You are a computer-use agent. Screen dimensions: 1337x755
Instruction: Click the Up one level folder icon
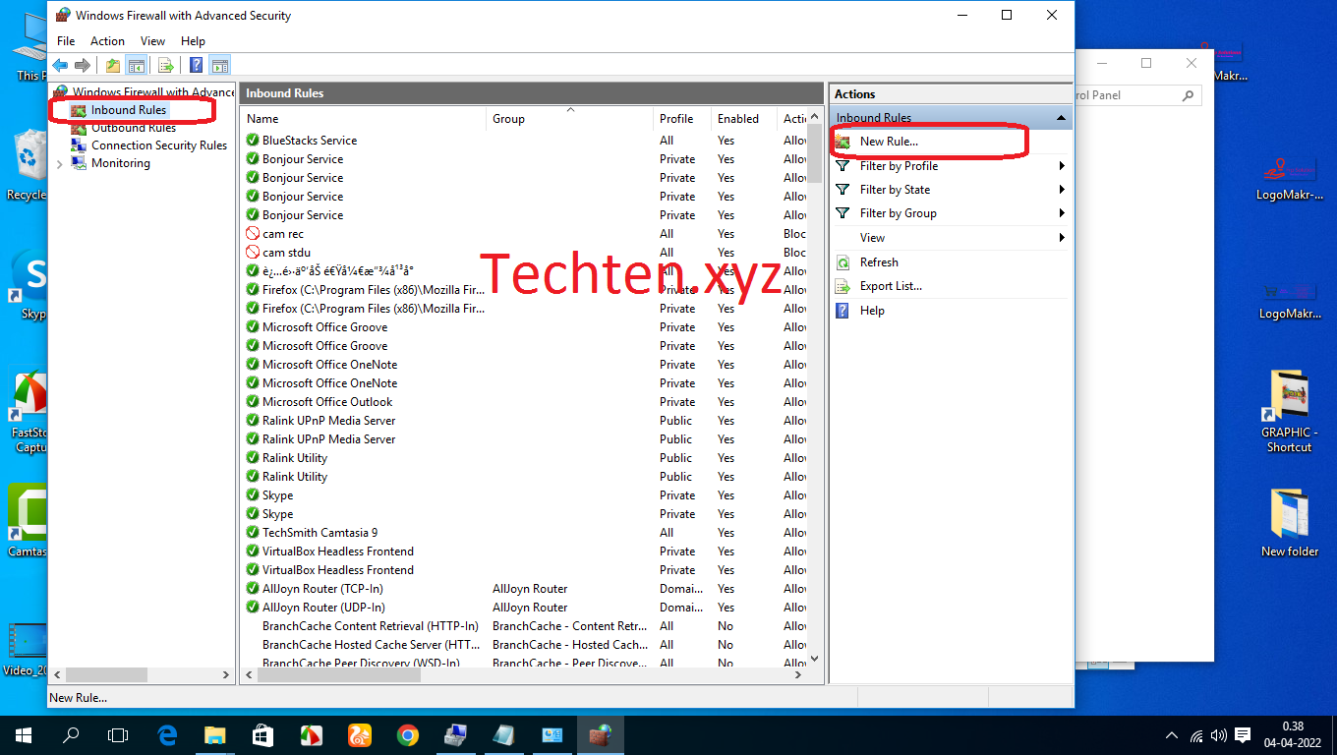pos(113,66)
